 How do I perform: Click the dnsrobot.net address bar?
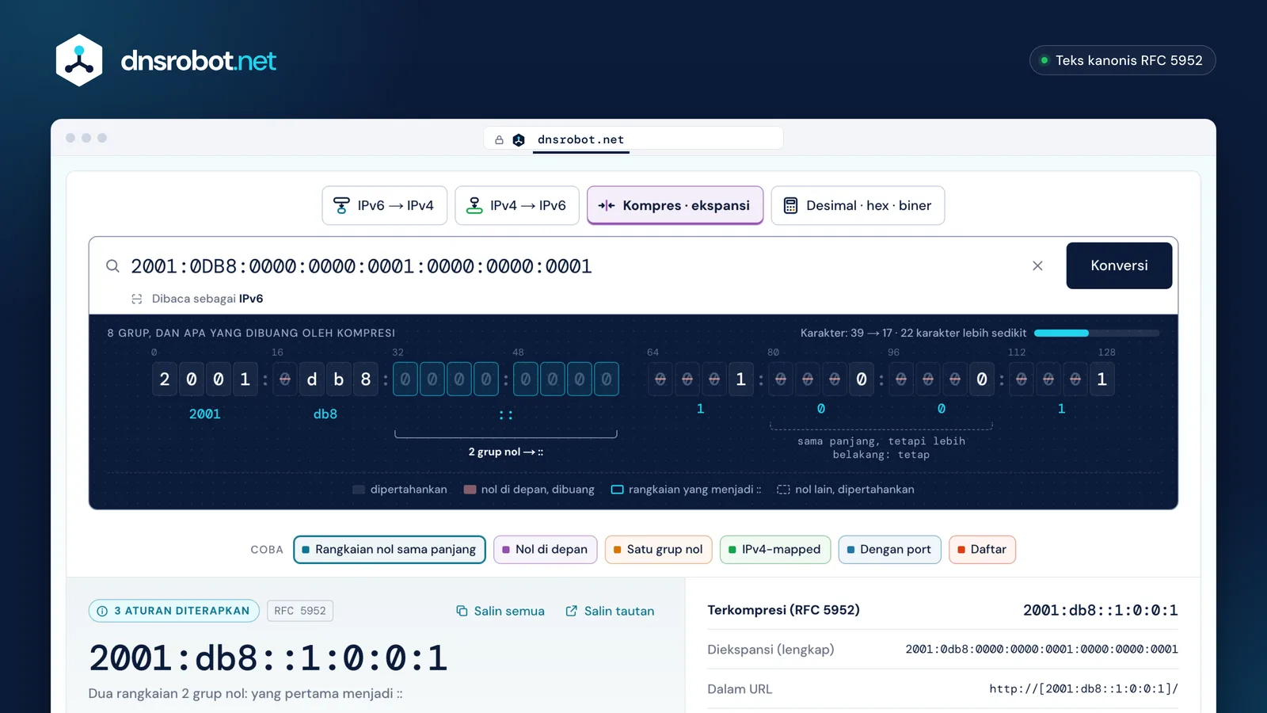coord(633,139)
